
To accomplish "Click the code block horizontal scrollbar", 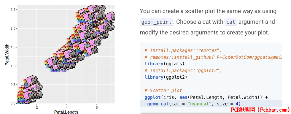I will [211, 113].
